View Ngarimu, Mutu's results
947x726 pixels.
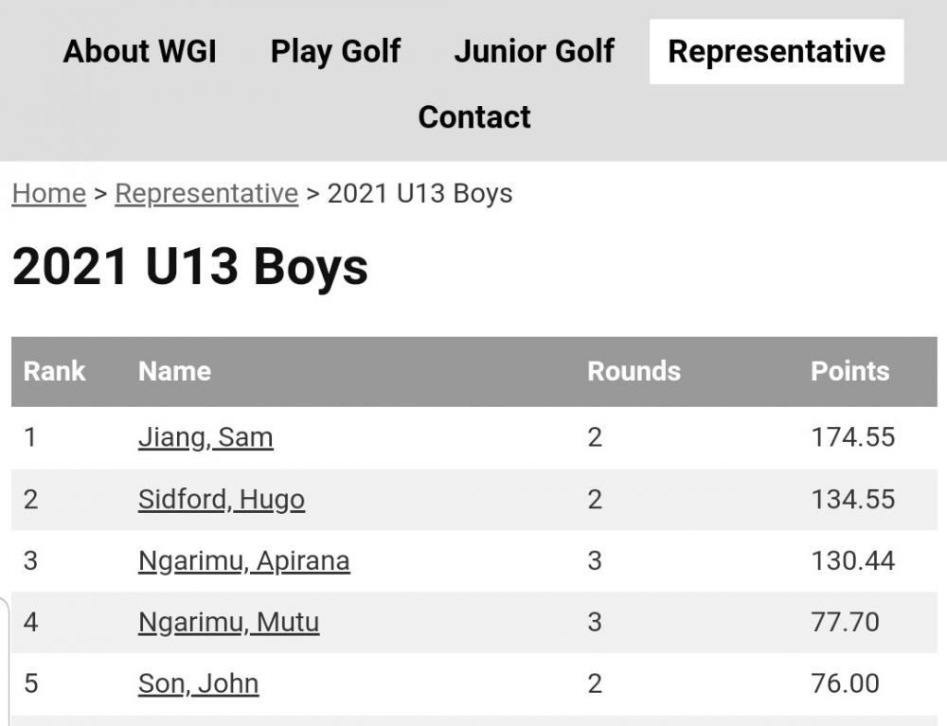tap(227, 622)
